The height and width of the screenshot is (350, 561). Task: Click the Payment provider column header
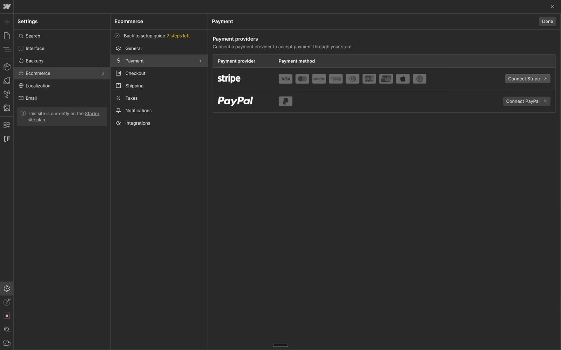pos(236,61)
